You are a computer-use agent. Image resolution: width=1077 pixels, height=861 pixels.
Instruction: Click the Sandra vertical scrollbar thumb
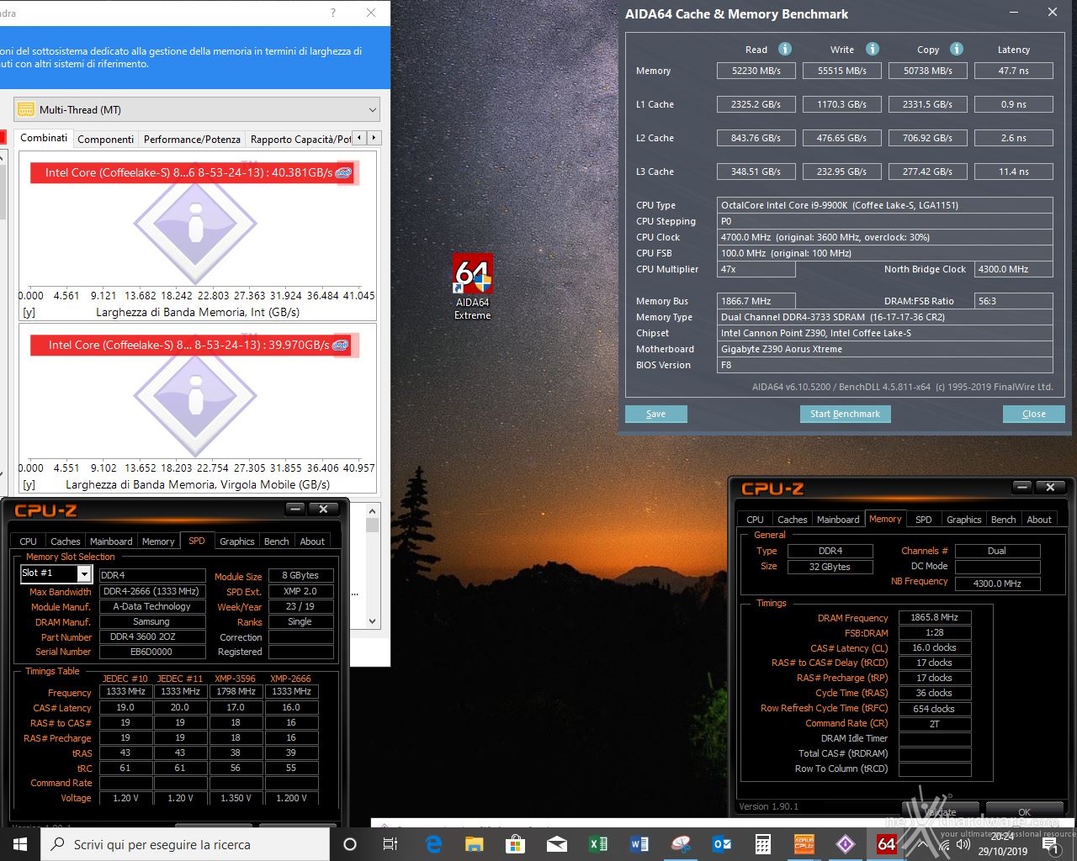coord(372,526)
